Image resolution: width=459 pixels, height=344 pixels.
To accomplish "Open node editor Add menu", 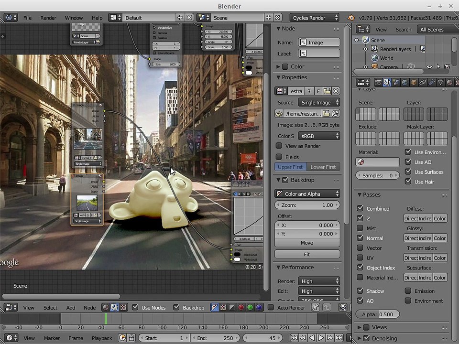I will pyautogui.click(x=71, y=308).
